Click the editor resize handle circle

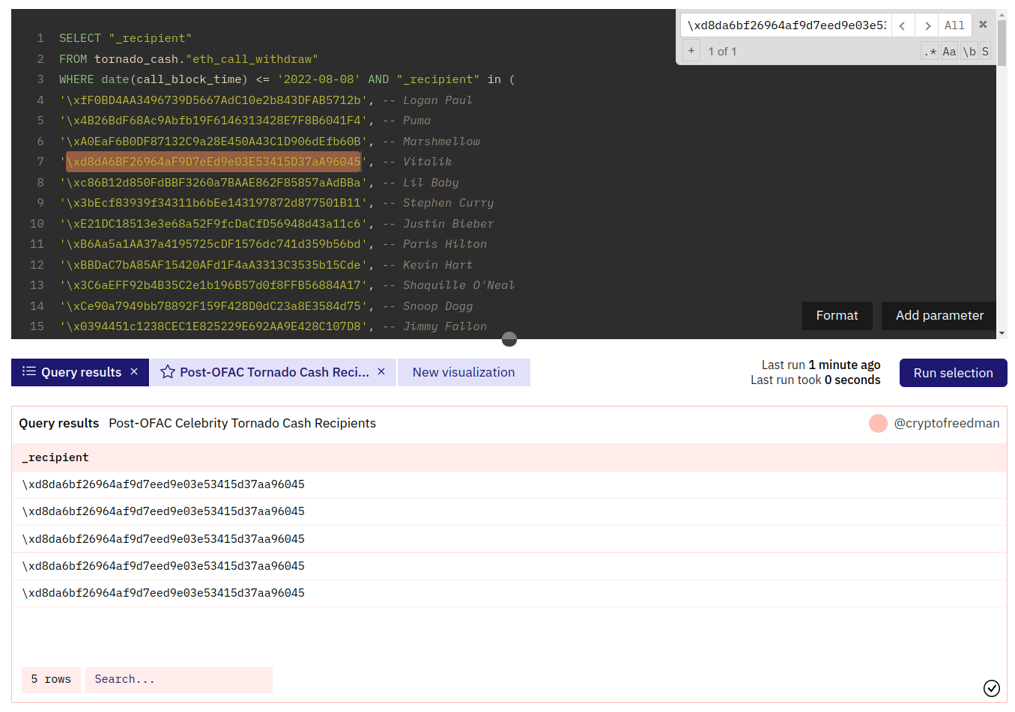point(509,339)
